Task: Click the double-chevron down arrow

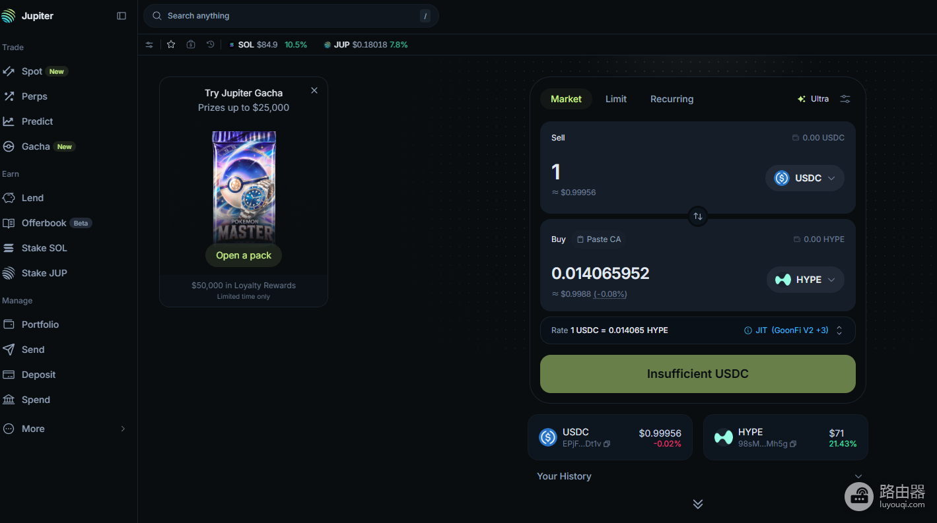Action: point(698,504)
